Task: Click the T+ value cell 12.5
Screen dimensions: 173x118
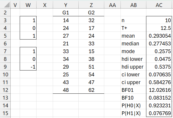Action: point(159,28)
